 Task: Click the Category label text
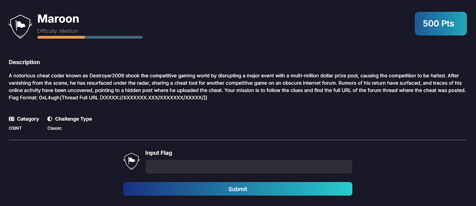coord(28,119)
